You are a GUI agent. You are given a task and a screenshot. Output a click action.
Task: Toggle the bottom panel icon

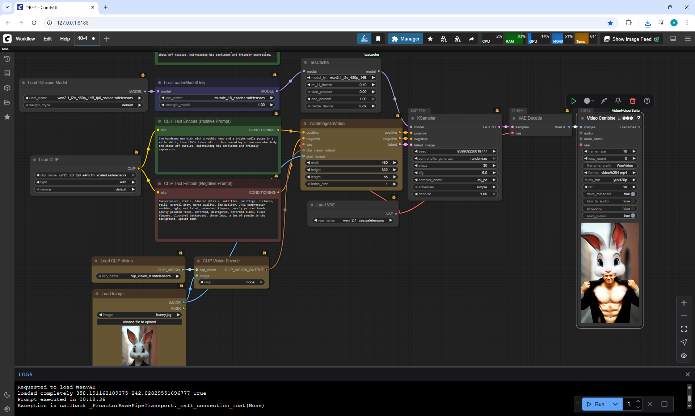(x=673, y=39)
